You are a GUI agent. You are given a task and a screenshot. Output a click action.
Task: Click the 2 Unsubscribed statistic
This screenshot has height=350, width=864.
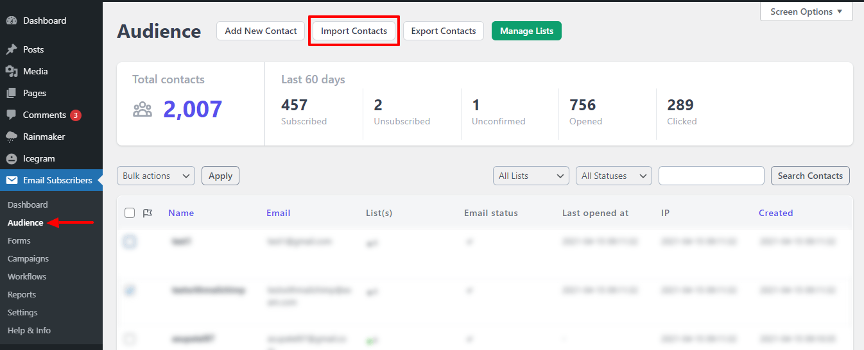pyautogui.click(x=402, y=112)
